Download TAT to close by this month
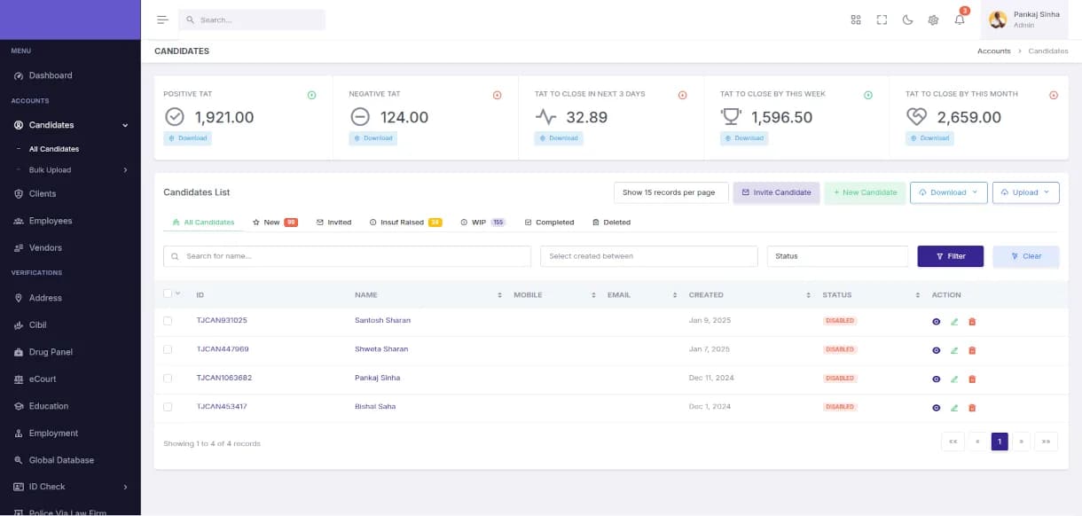Image resolution: width=1082 pixels, height=516 pixels. point(930,138)
